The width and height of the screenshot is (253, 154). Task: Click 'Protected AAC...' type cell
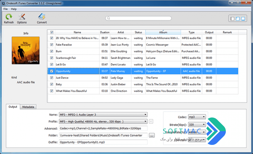click(x=191, y=45)
